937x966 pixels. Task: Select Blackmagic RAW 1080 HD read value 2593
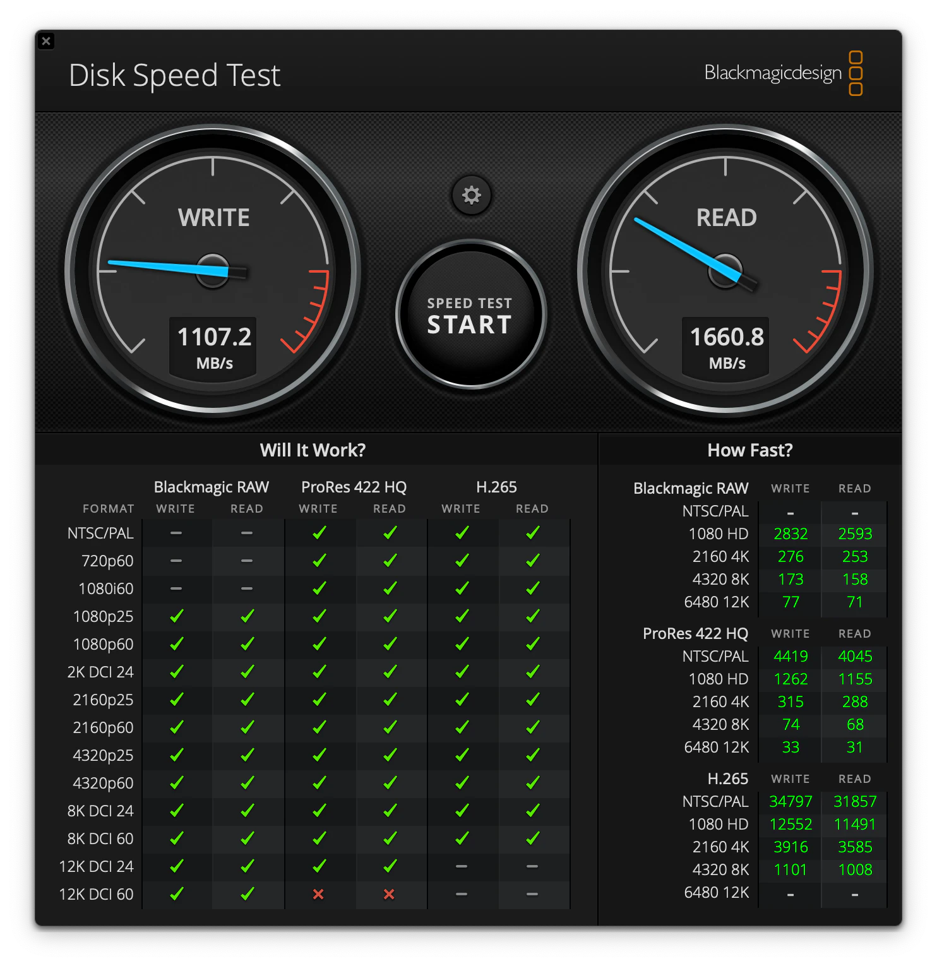click(855, 534)
